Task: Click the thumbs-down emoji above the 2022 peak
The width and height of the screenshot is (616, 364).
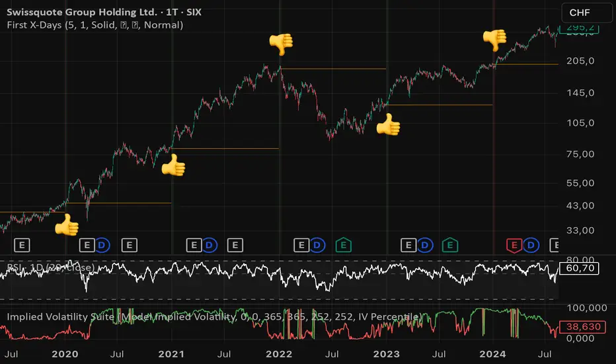Action: click(x=281, y=44)
